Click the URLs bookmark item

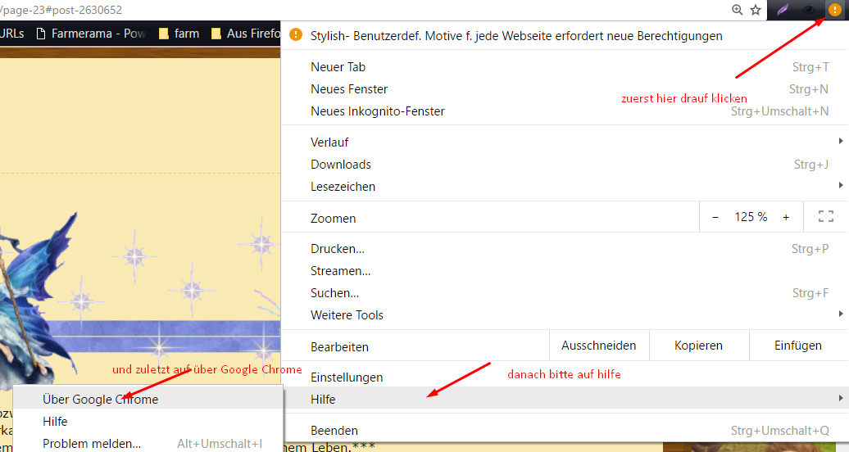click(12, 34)
